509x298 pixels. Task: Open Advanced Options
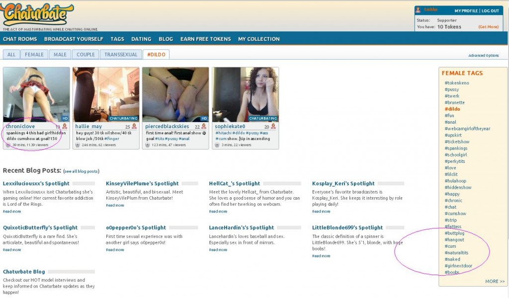pos(483,56)
